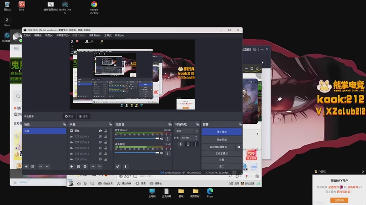This screenshot has height=205, width=366.
Task: Enable Studio Mode in Controls
Action: click(221, 154)
